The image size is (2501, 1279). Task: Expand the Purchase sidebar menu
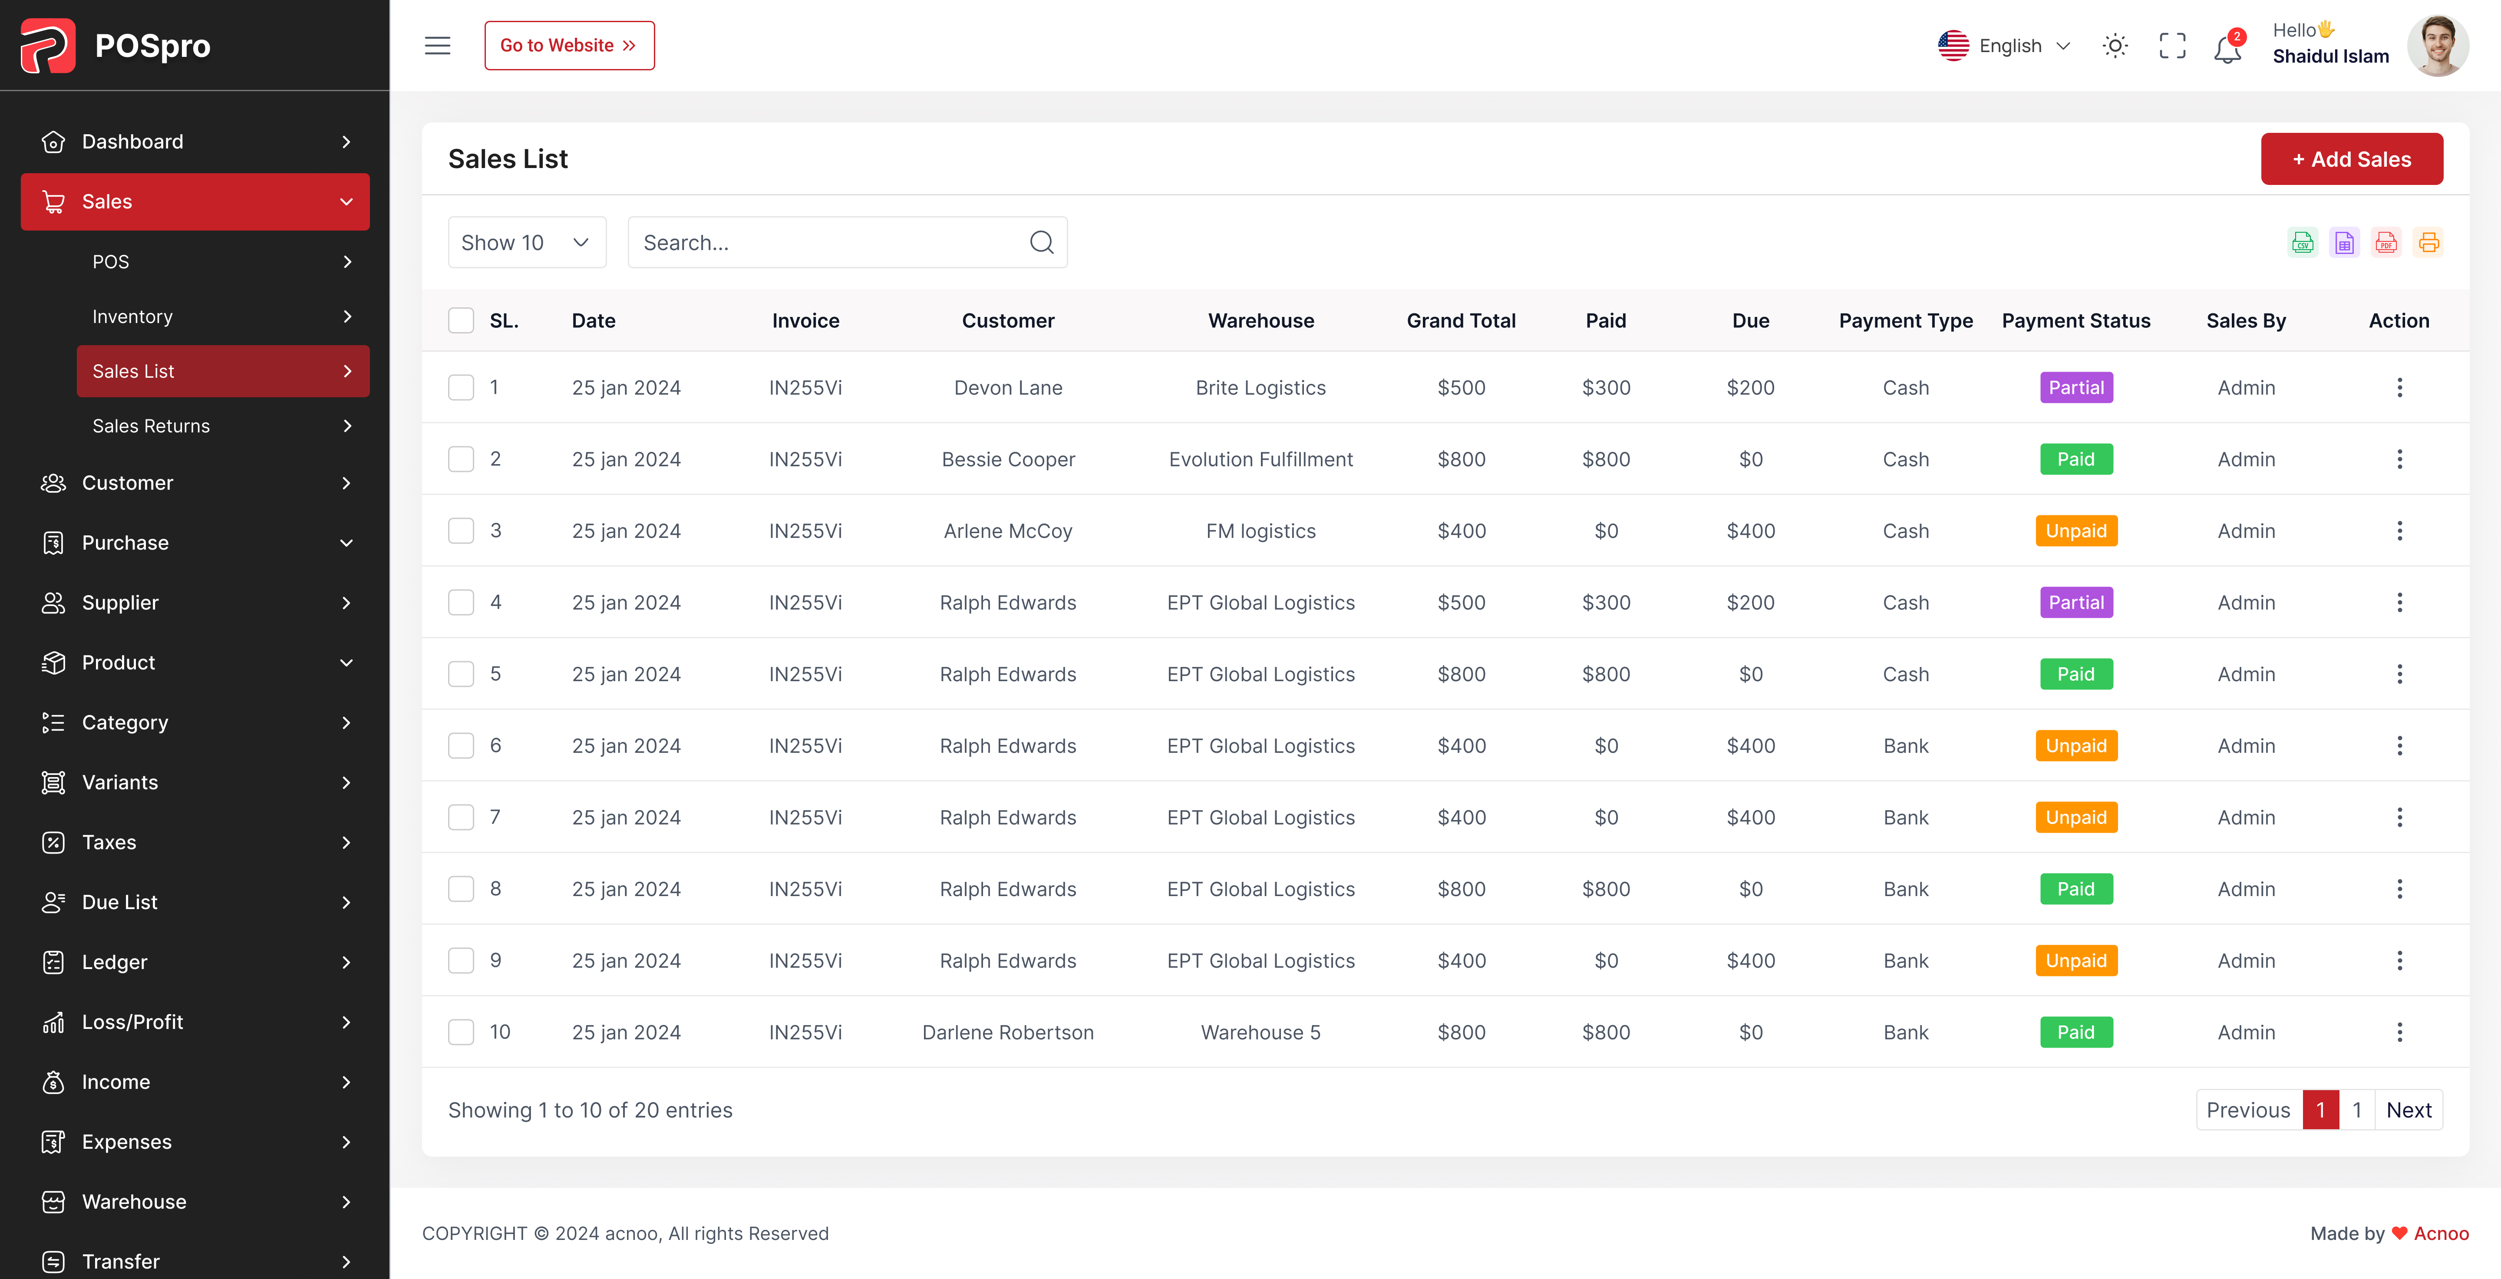194,542
